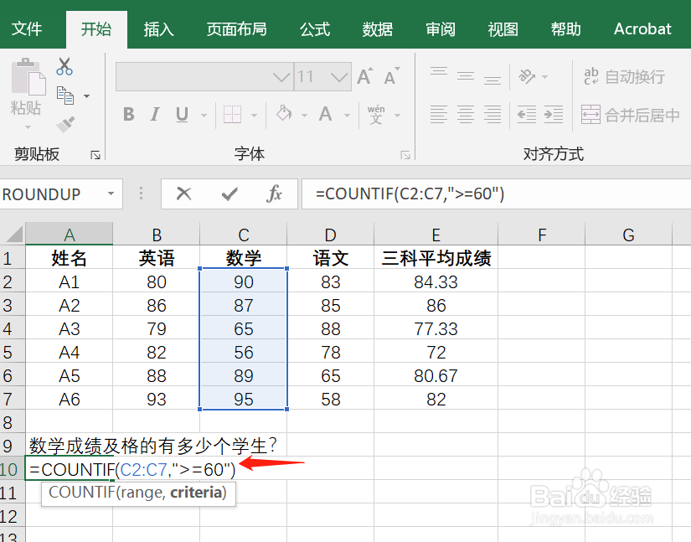Viewport: 691px width, 542px height.
Task: Switch to the 页面布局 tab
Action: (x=237, y=29)
